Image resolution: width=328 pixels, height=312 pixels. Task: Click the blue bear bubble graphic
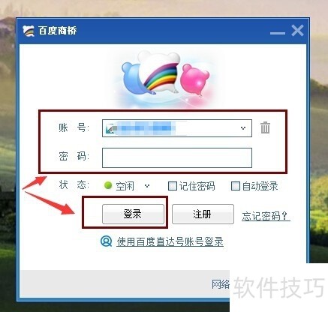tap(134, 78)
